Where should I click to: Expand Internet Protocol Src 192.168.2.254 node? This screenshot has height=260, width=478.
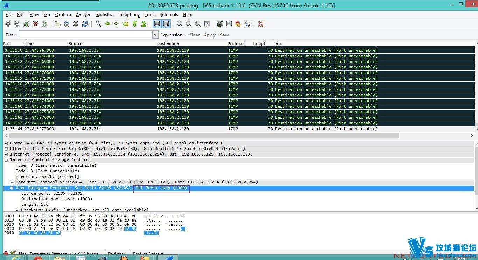click(6, 154)
